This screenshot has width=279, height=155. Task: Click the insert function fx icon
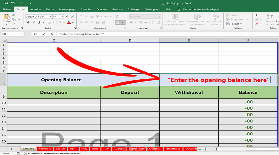pos(52,34)
